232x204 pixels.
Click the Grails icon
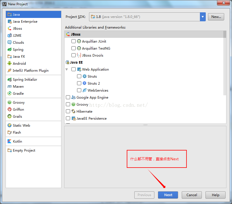coord(9,116)
